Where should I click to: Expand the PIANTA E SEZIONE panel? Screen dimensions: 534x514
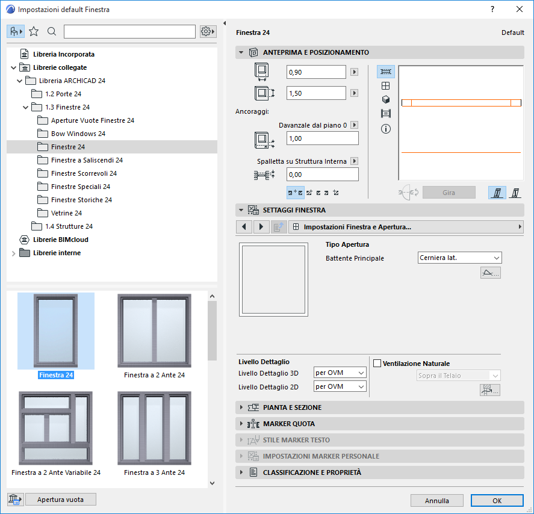click(x=241, y=407)
